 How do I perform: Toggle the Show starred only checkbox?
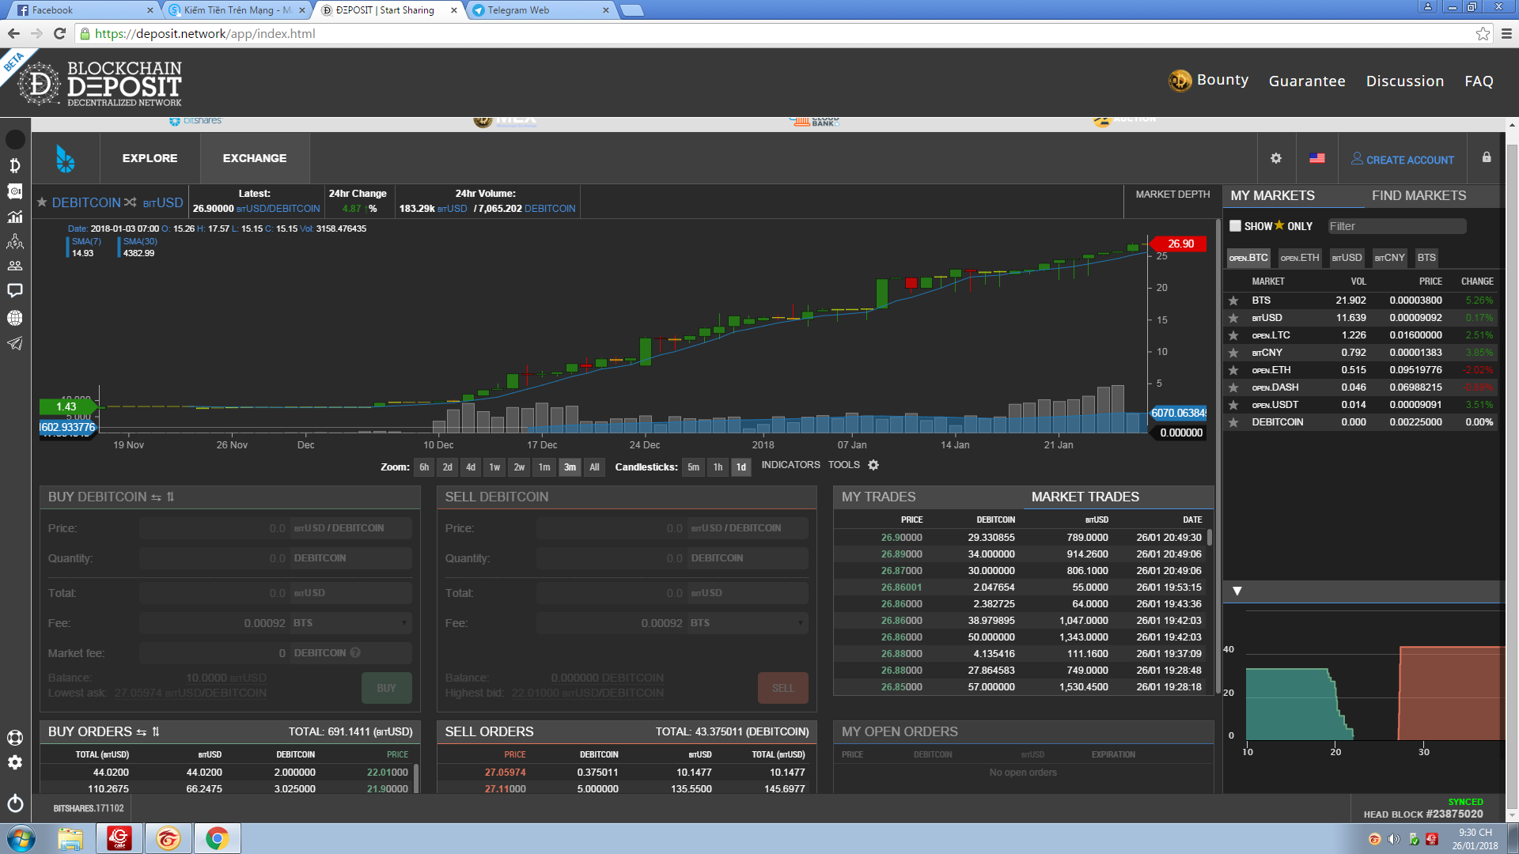[x=1235, y=226]
